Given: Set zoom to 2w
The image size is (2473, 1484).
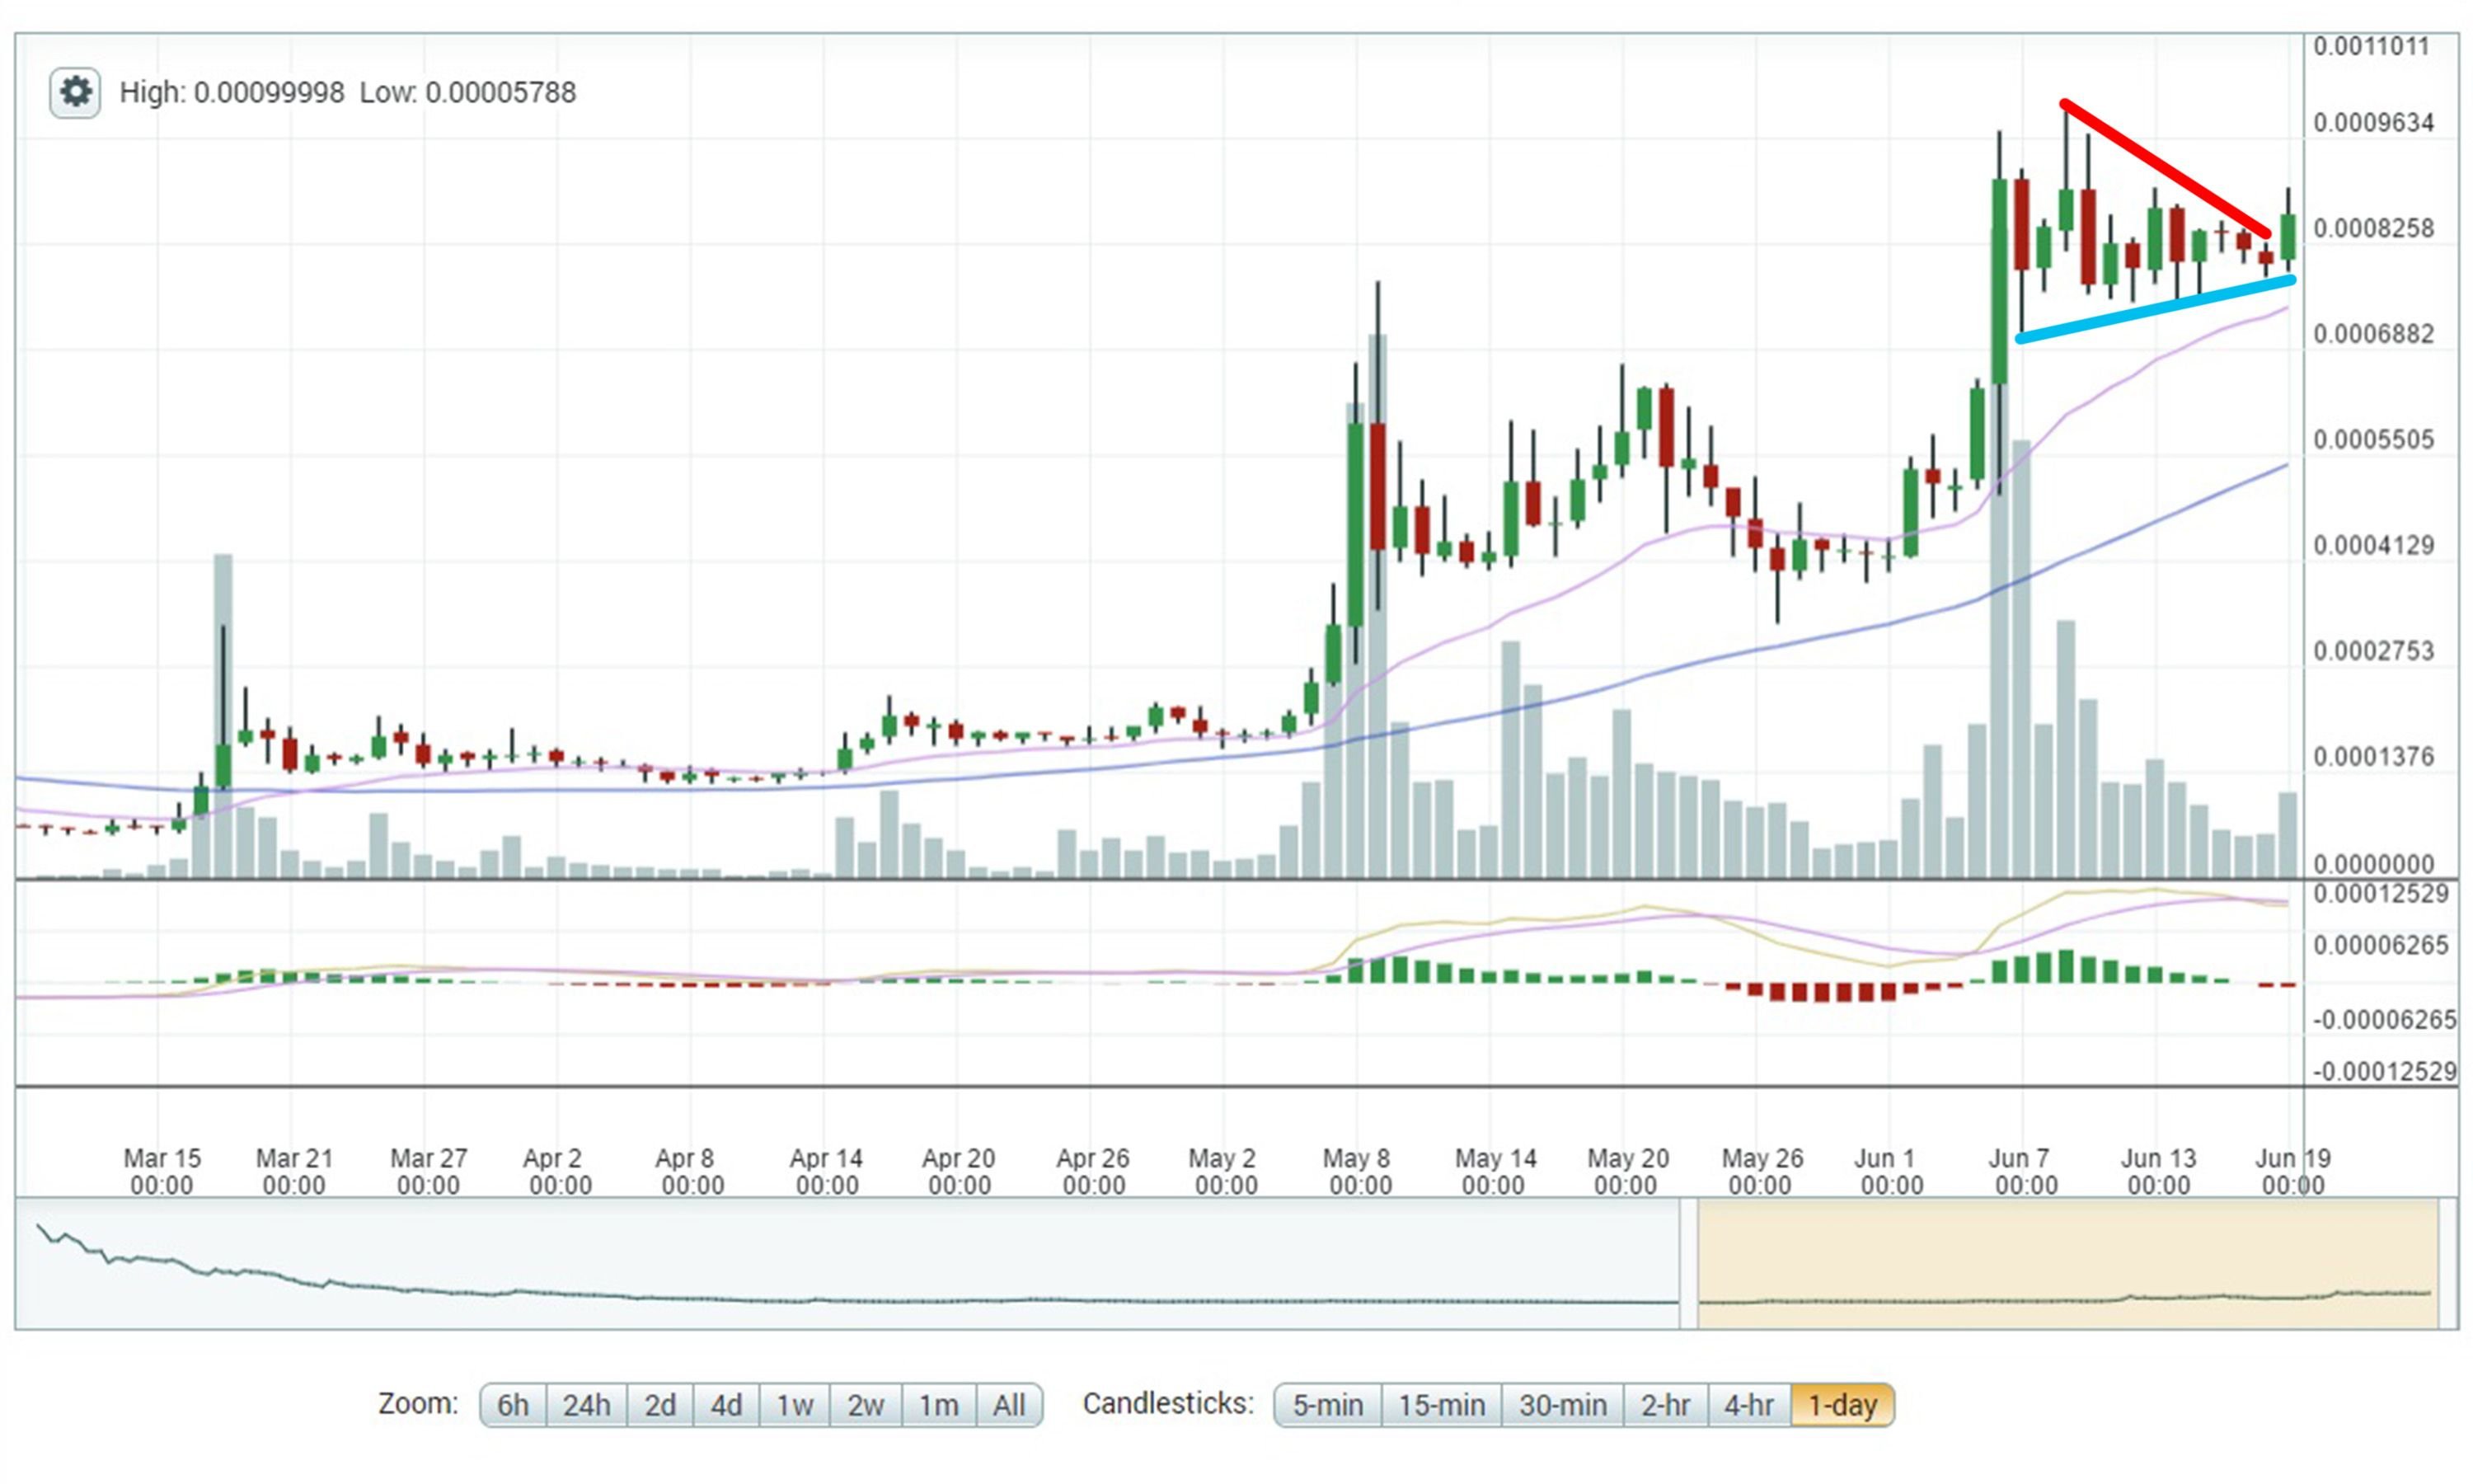Looking at the screenshot, I should tap(866, 1405).
